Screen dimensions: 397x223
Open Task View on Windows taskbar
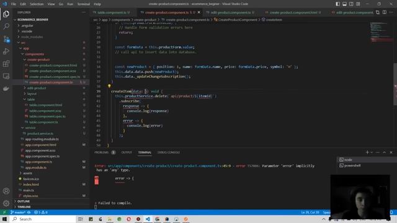[x=81, y=219]
